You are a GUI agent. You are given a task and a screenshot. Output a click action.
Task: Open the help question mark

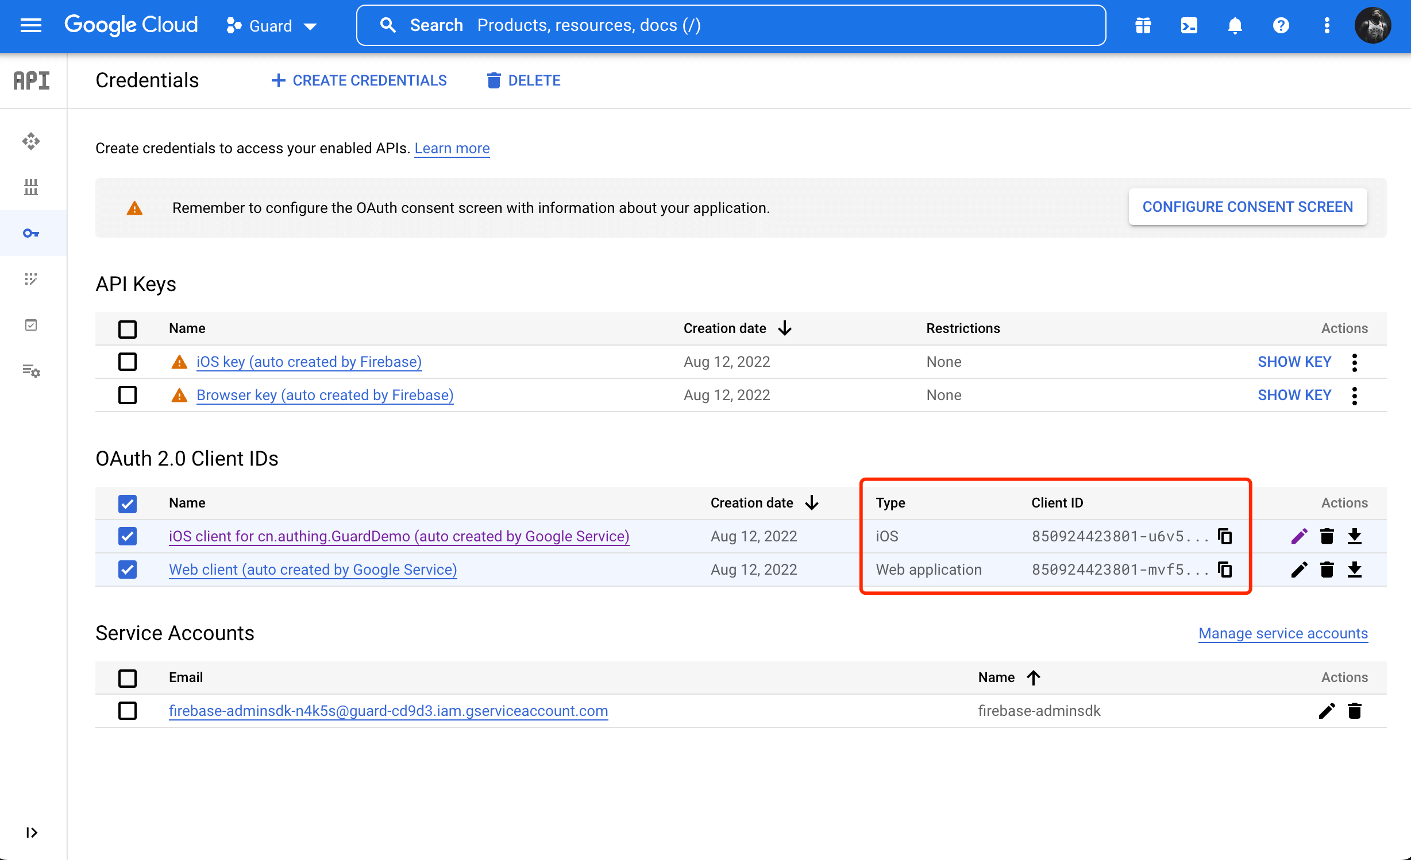tap(1281, 25)
